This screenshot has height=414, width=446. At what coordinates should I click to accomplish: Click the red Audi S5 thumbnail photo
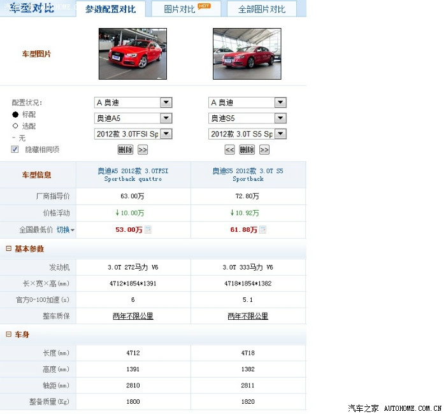coord(247,54)
